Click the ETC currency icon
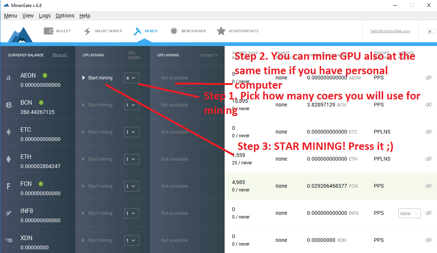 tap(9, 132)
